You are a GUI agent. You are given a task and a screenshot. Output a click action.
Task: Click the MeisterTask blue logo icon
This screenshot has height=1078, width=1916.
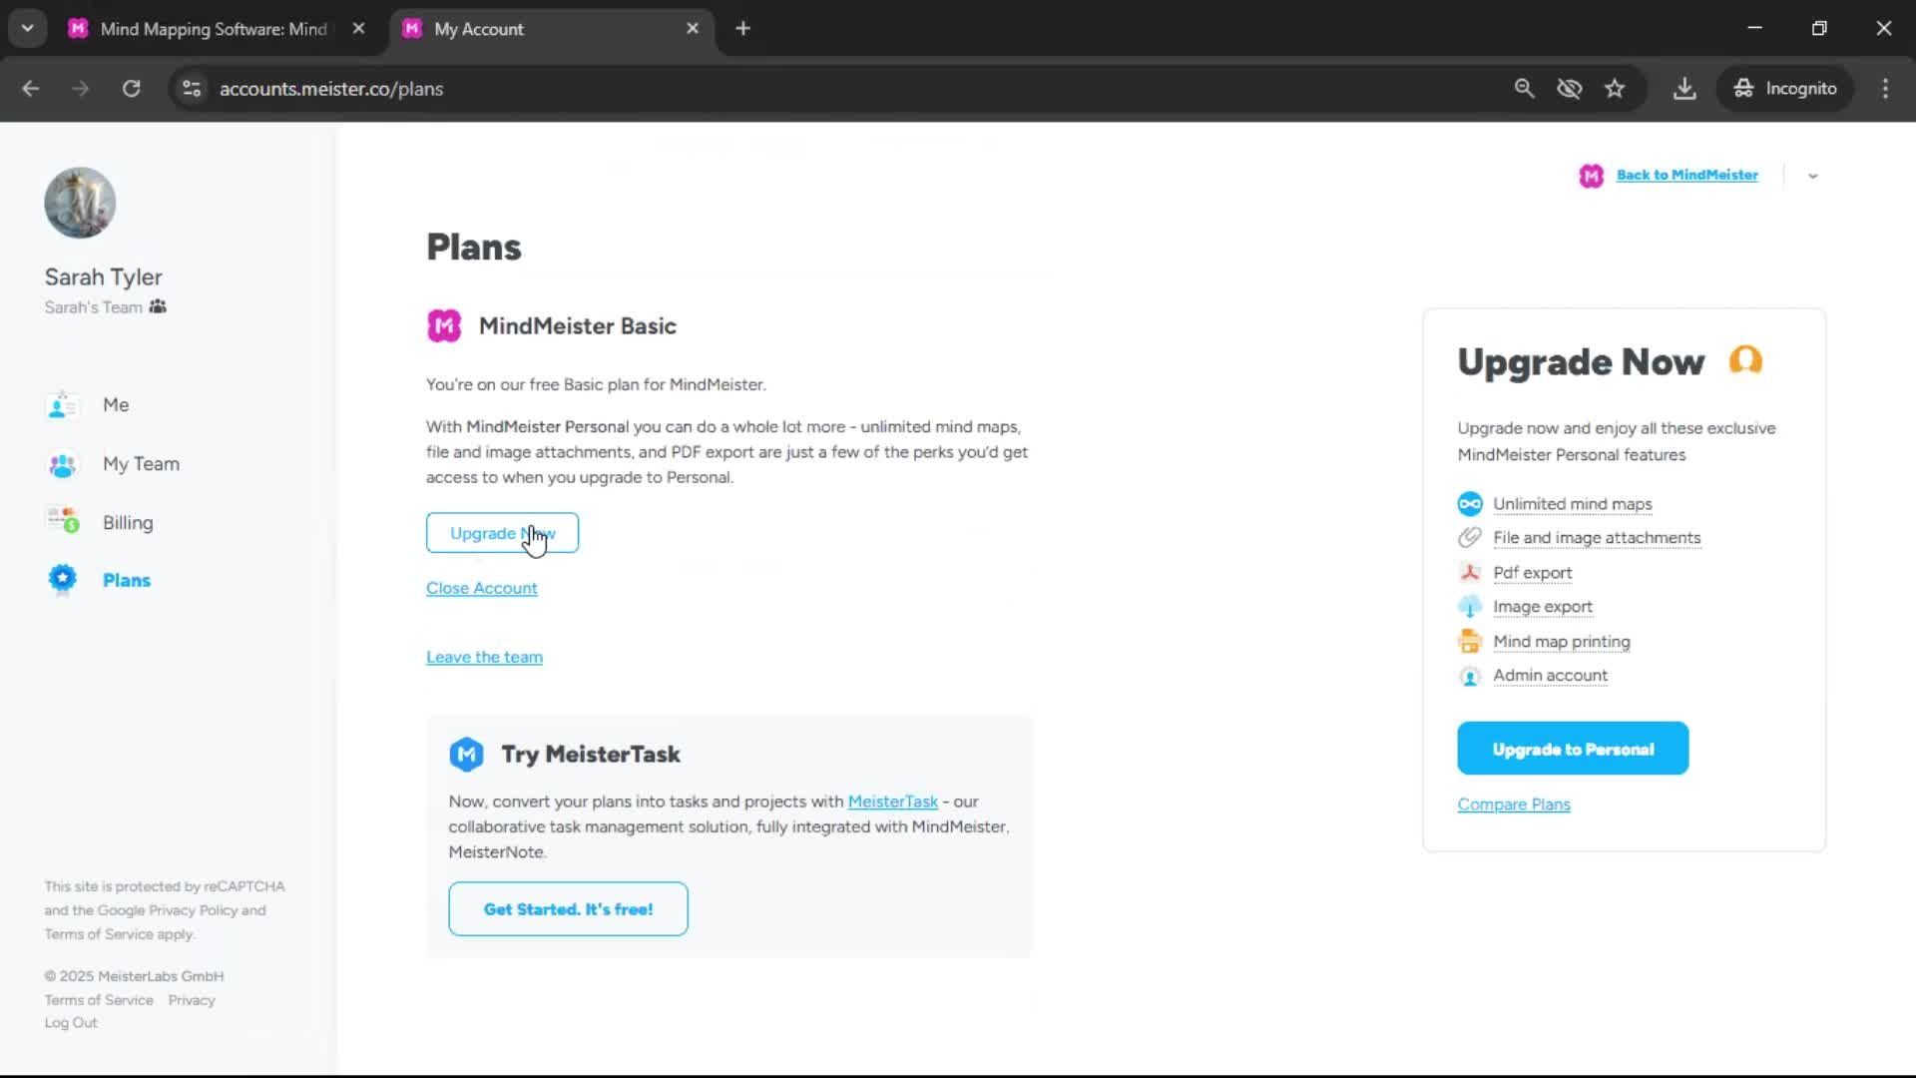click(x=466, y=755)
